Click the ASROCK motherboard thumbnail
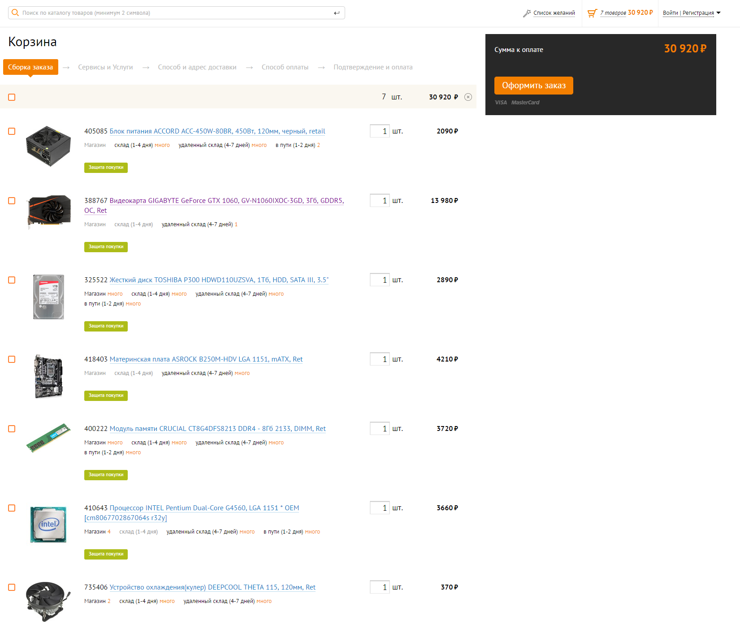740x633 pixels. pyautogui.click(x=48, y=376)
